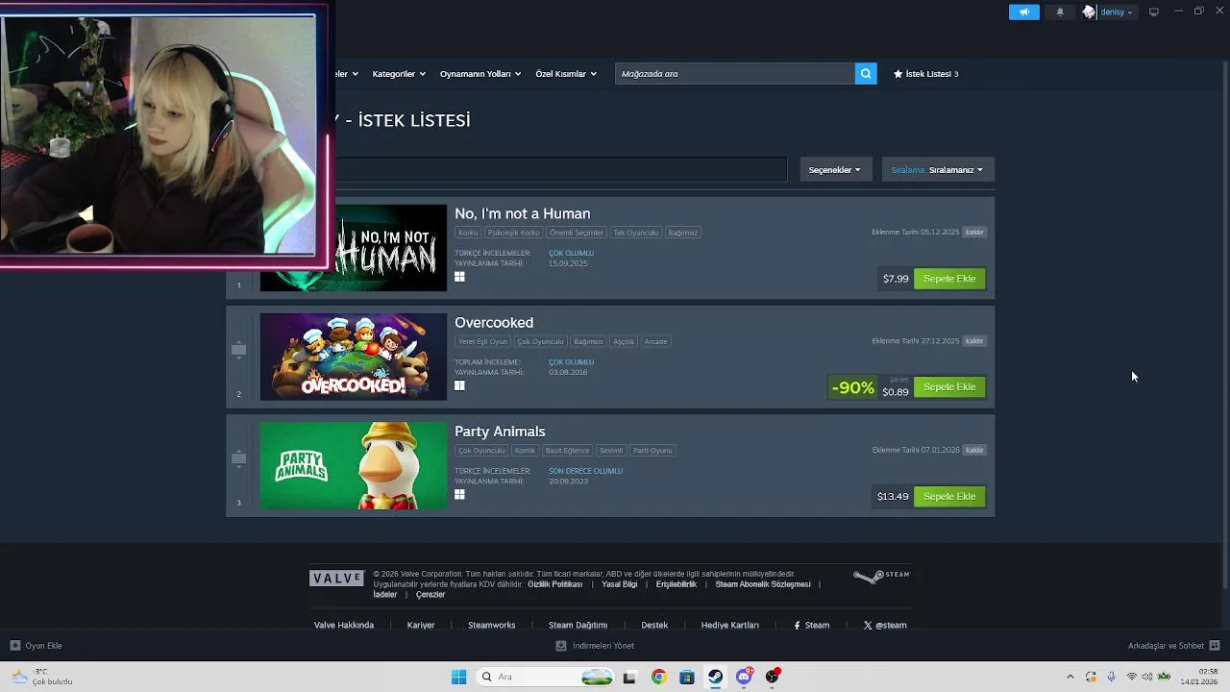
Task: Open Steam announcements megaphone button
Action: [x=1023, y=12]
